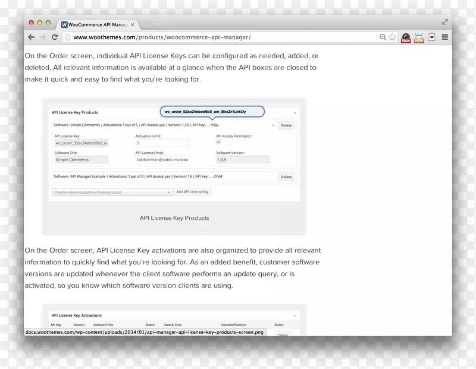476x369 pixels.
Task: Collapse the API License Key Products panel
Action: click(295, 112)
